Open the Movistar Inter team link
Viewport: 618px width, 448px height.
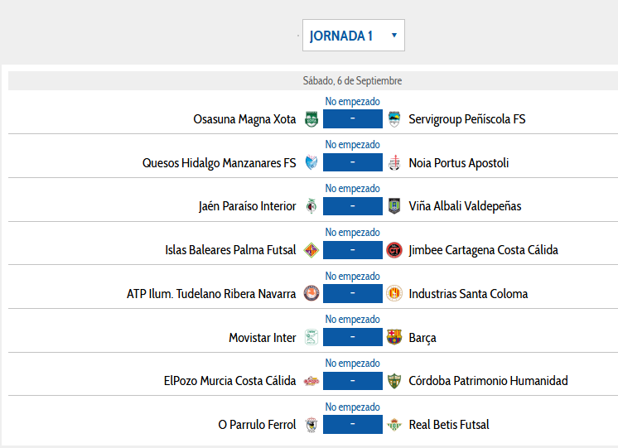click(263, 338)
